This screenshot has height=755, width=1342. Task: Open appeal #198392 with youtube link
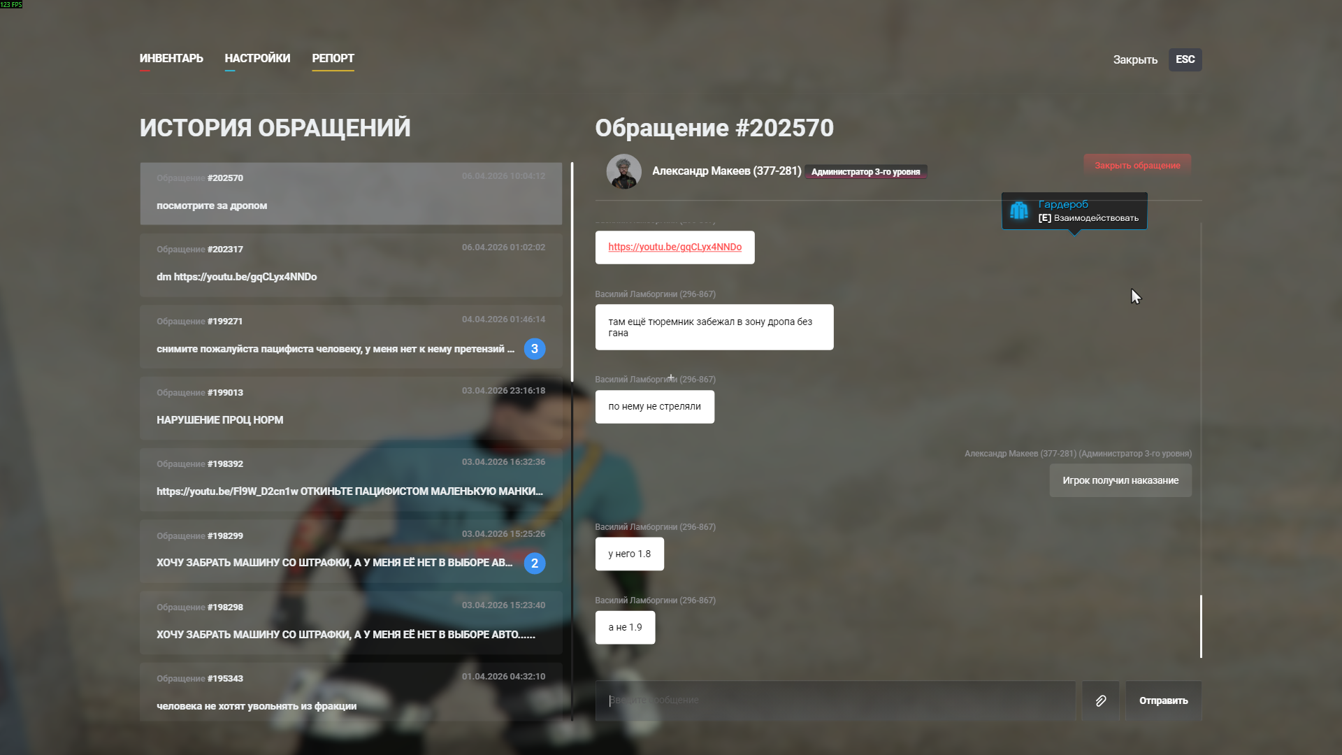351,479
